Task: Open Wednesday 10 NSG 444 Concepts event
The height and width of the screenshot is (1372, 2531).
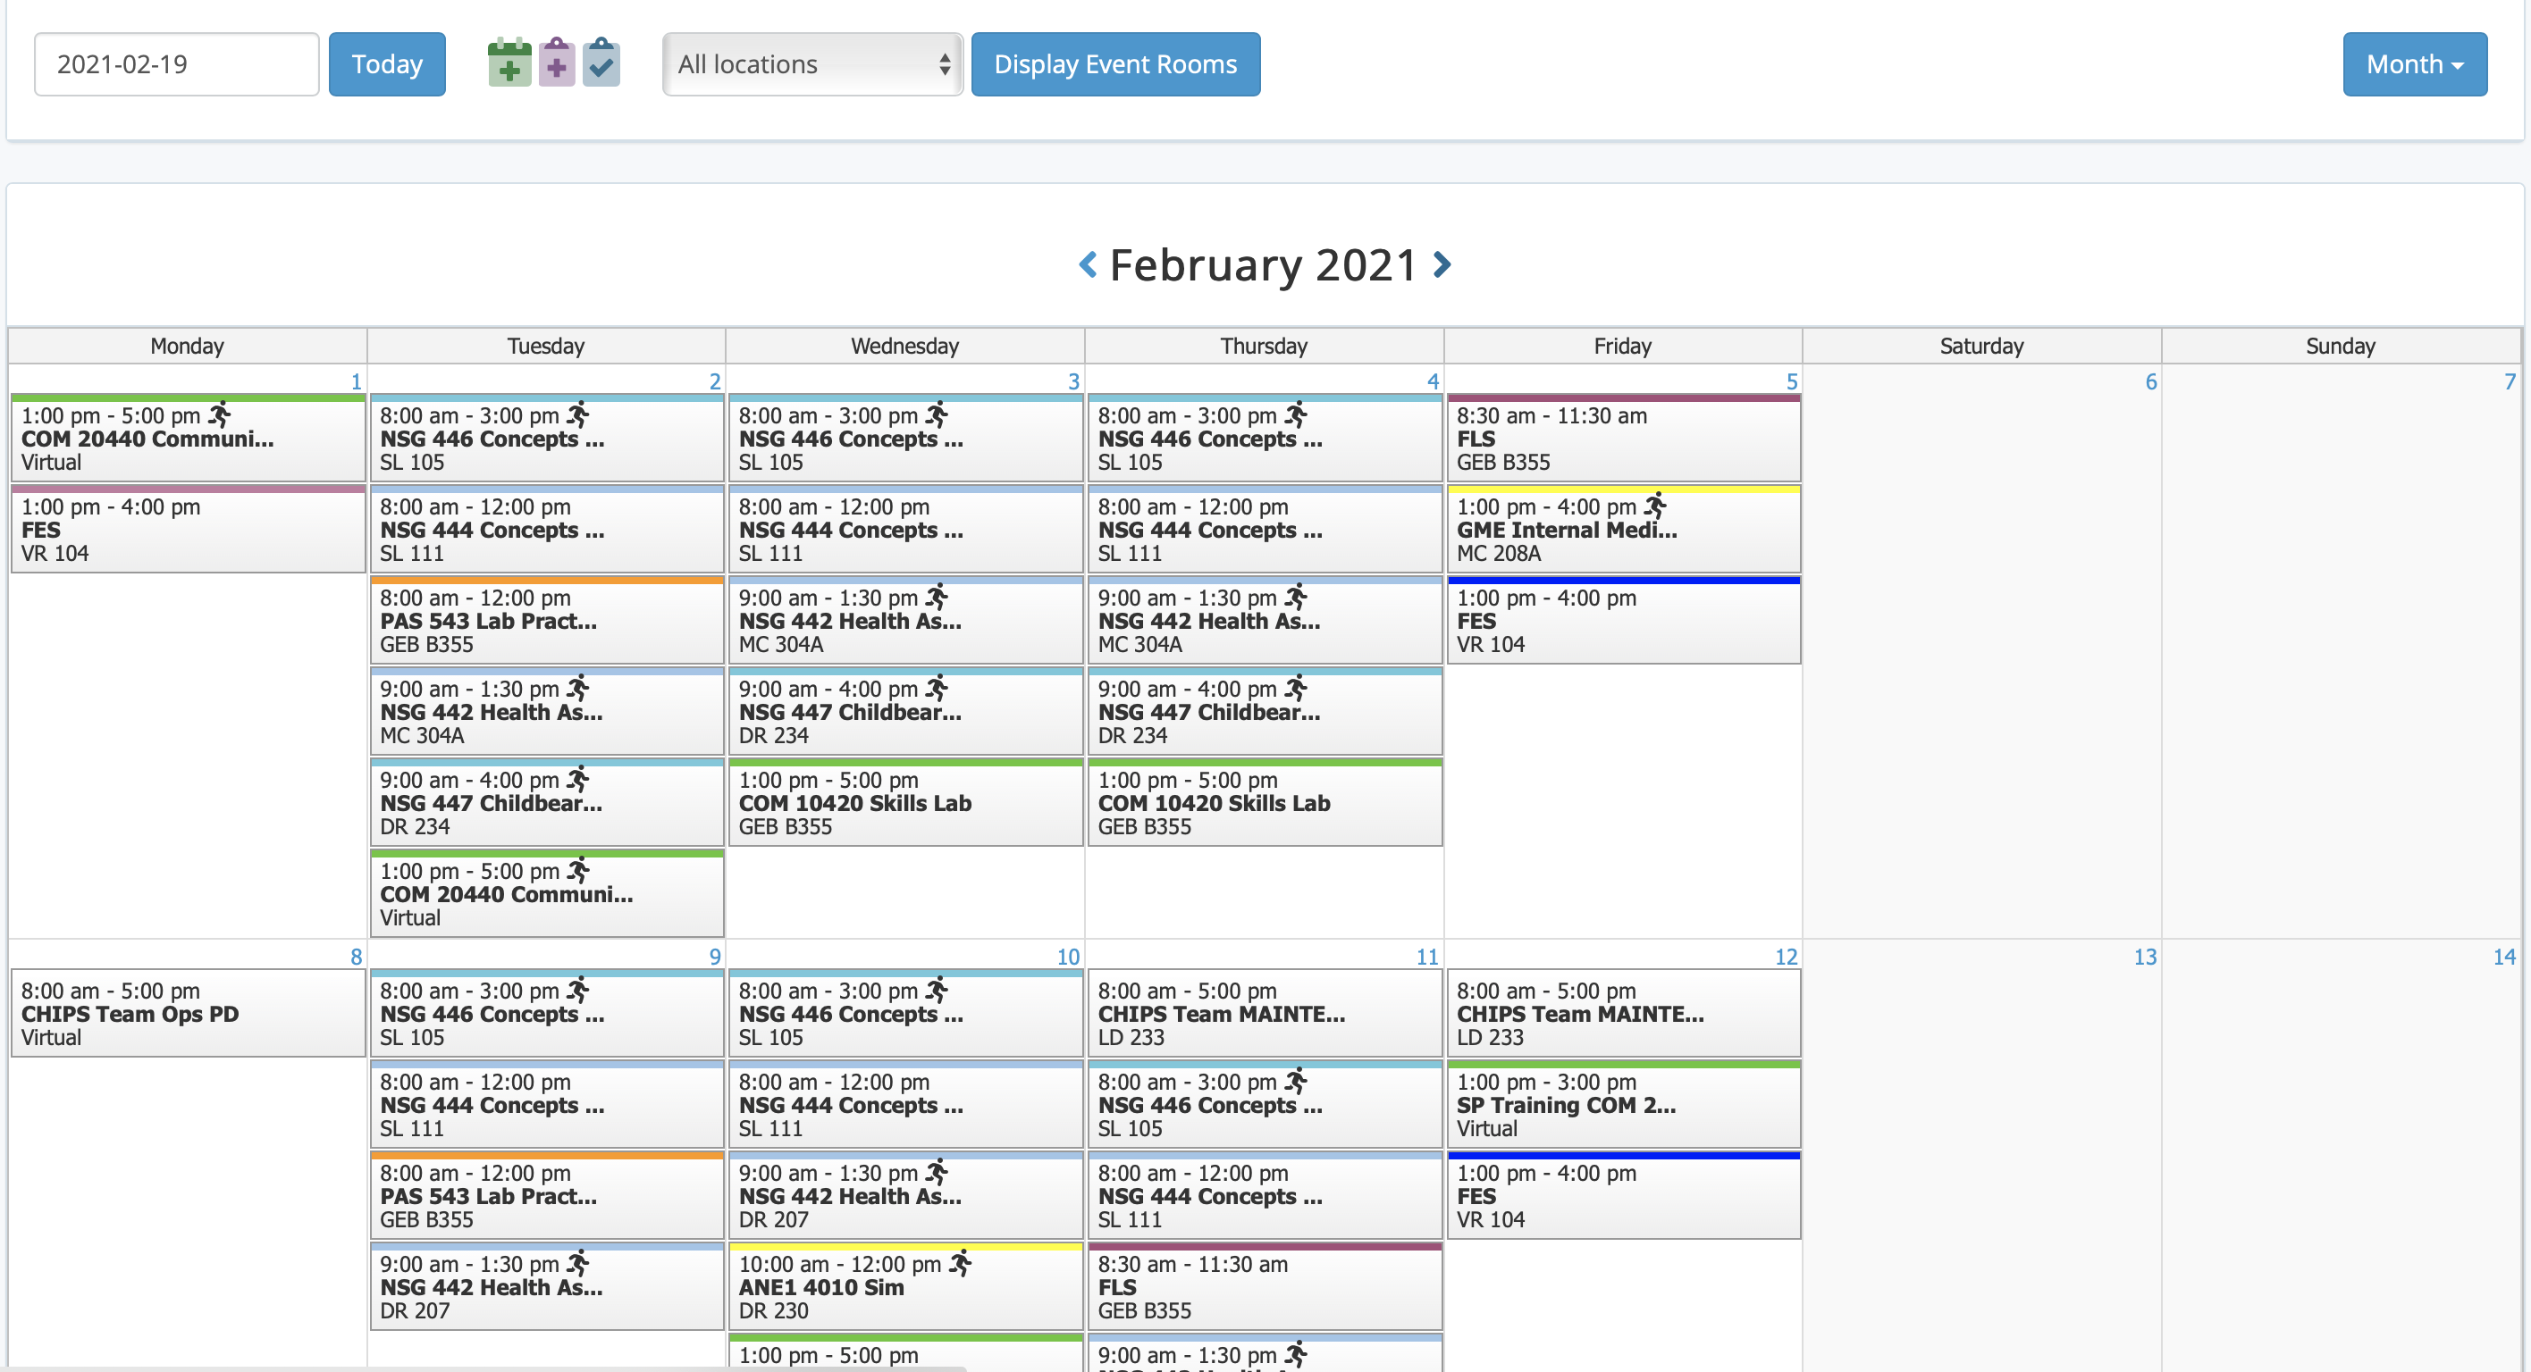Action: 906,1105
